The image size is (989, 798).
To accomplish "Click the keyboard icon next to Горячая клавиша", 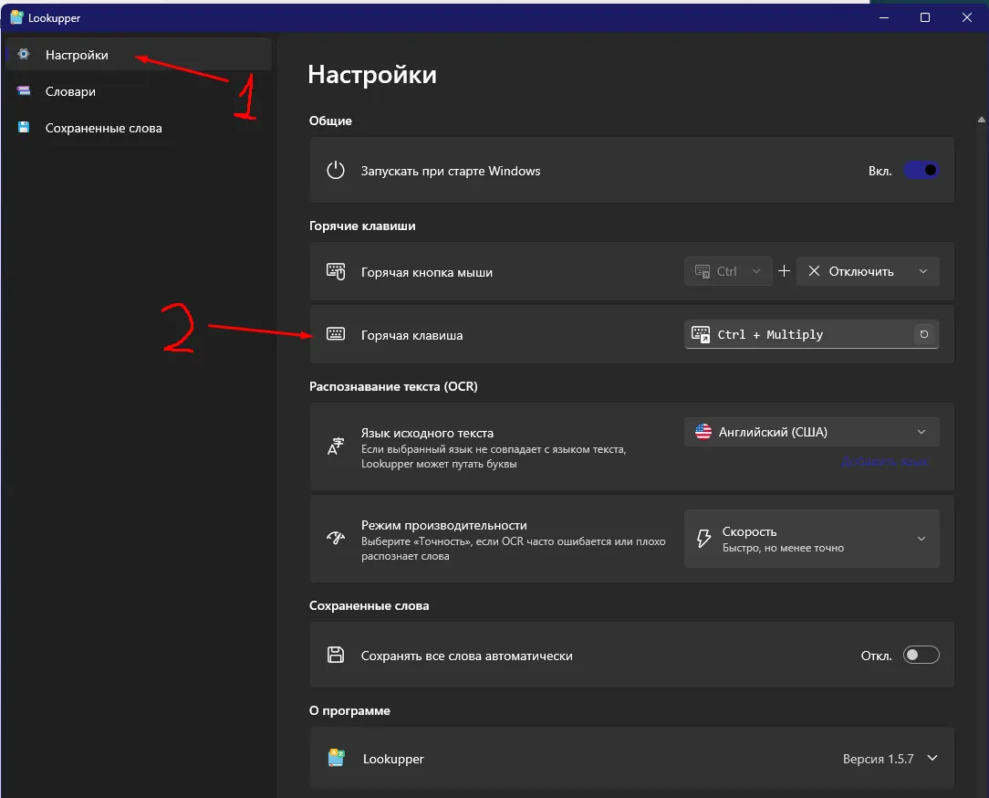I will click(x=335, y=334).
